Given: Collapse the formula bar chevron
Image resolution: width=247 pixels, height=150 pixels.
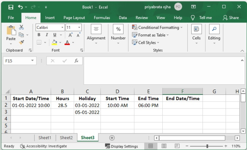Looking at the screenshot, I should 242,60.
